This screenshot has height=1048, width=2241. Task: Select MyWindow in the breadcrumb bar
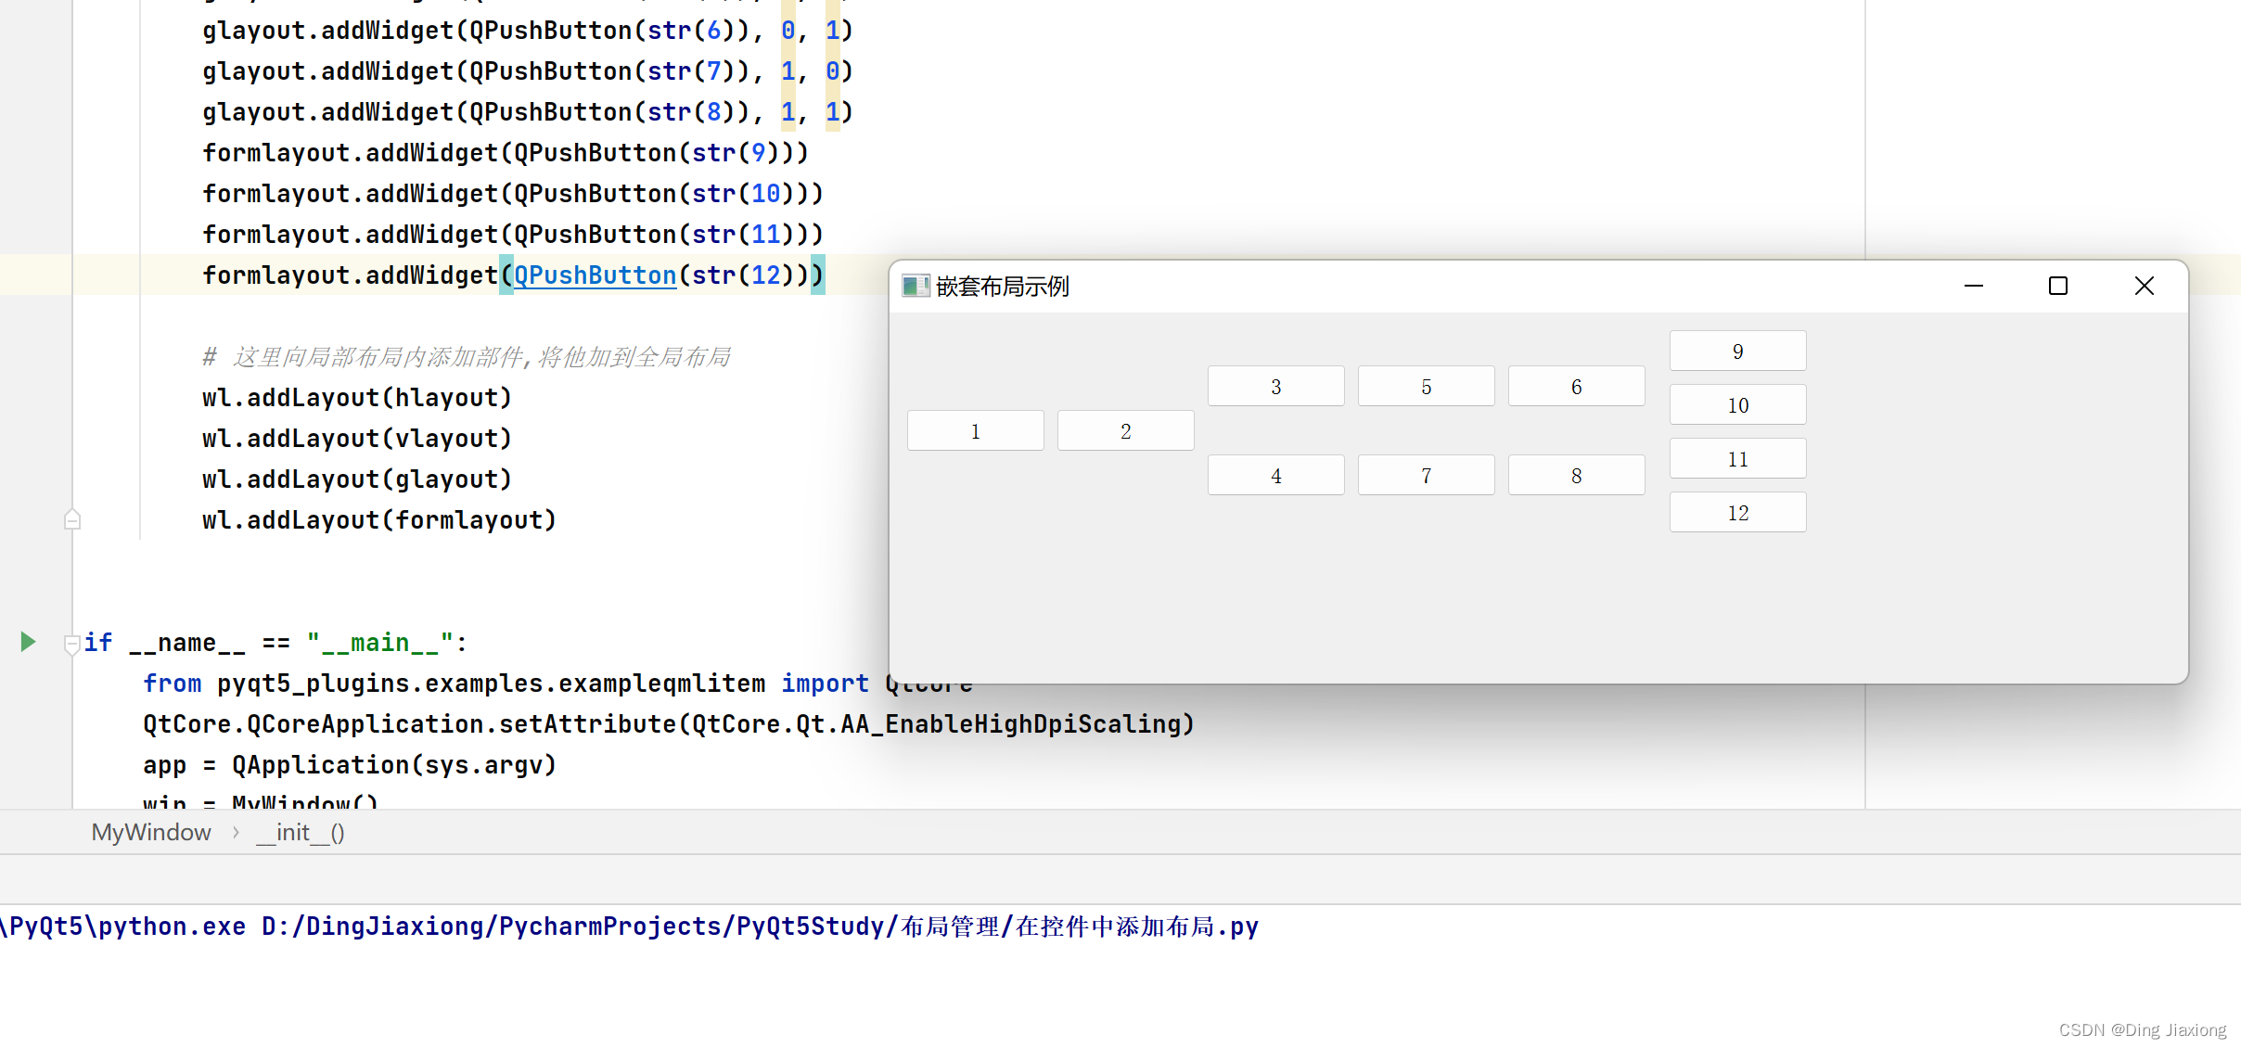click(150, 832)
